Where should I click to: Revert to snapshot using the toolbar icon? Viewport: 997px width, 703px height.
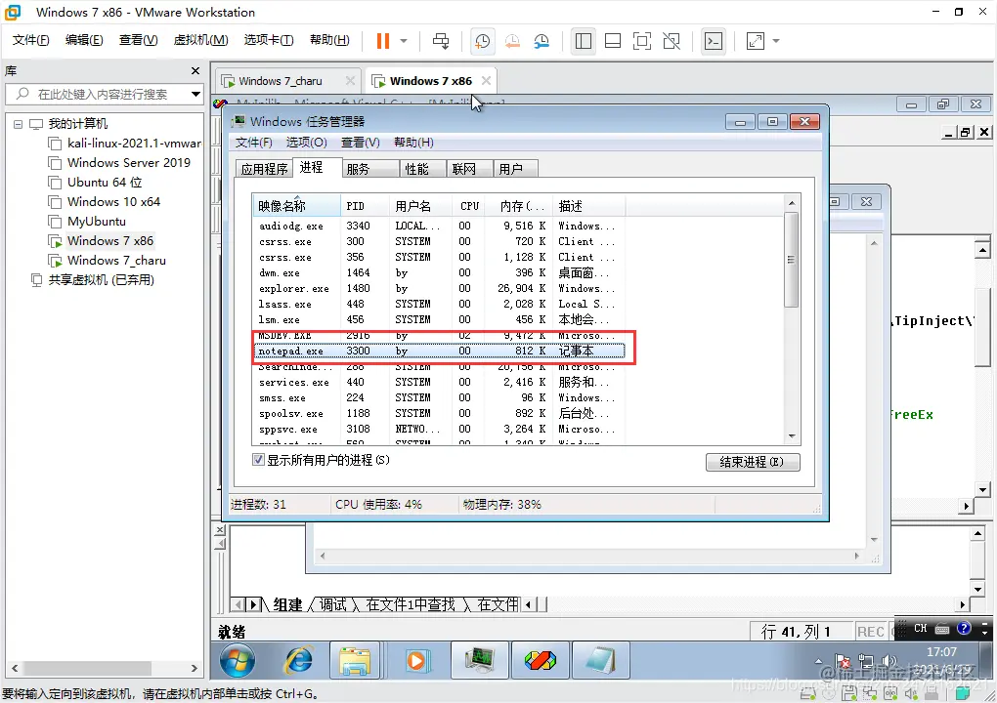(512, 41)
